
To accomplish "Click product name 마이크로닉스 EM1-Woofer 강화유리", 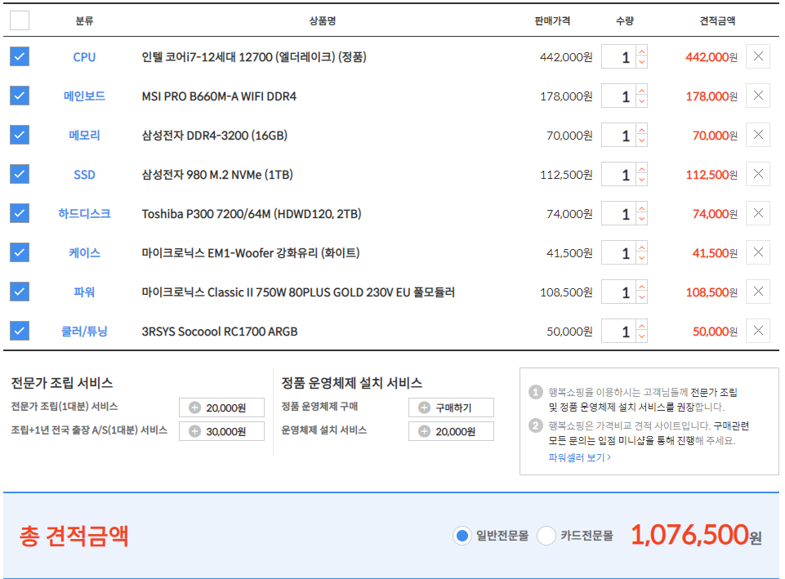I will [250, 253].
